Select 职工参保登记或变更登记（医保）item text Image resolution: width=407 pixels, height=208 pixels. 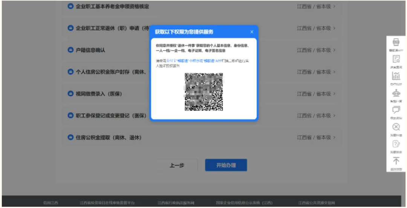tap(111, 115)
